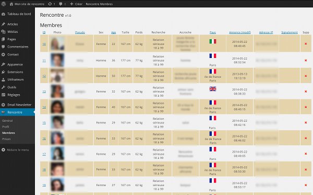Click the photo thumbnail of member 17

coord(57,154)
